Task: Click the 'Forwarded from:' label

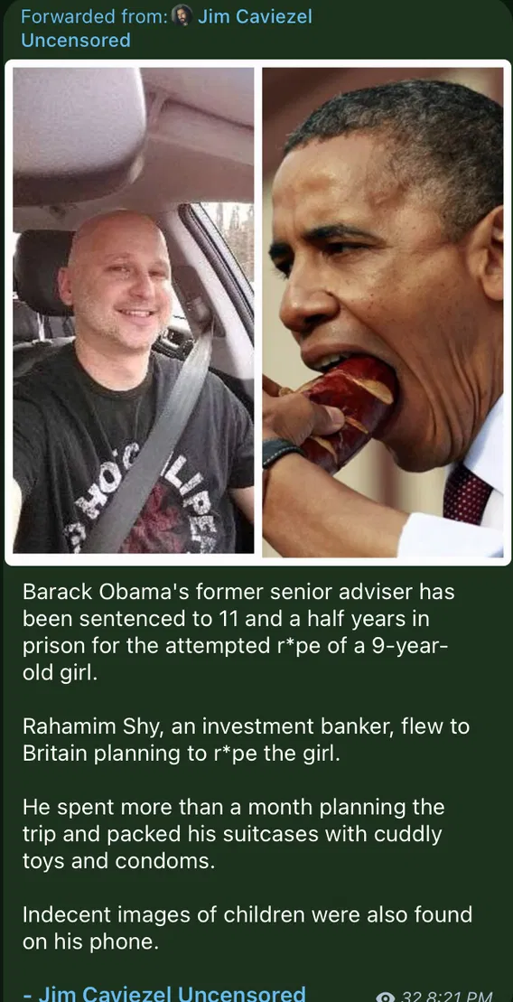Action: click(95, 16)
